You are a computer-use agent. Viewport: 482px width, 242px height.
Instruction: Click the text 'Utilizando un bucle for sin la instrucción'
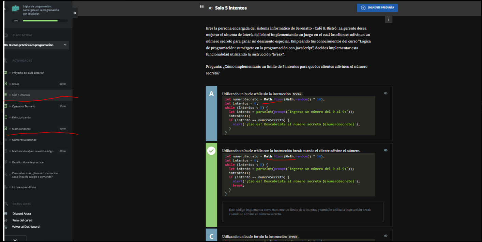tap(254, 236)
